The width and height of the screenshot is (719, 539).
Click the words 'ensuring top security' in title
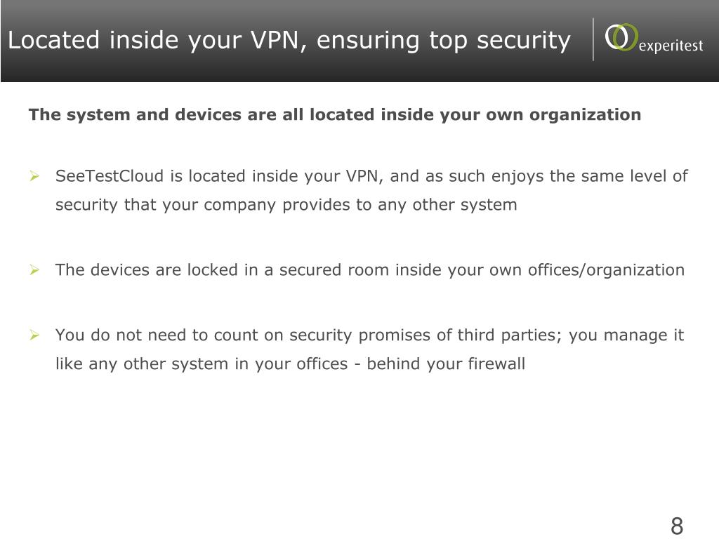point(444,40)
